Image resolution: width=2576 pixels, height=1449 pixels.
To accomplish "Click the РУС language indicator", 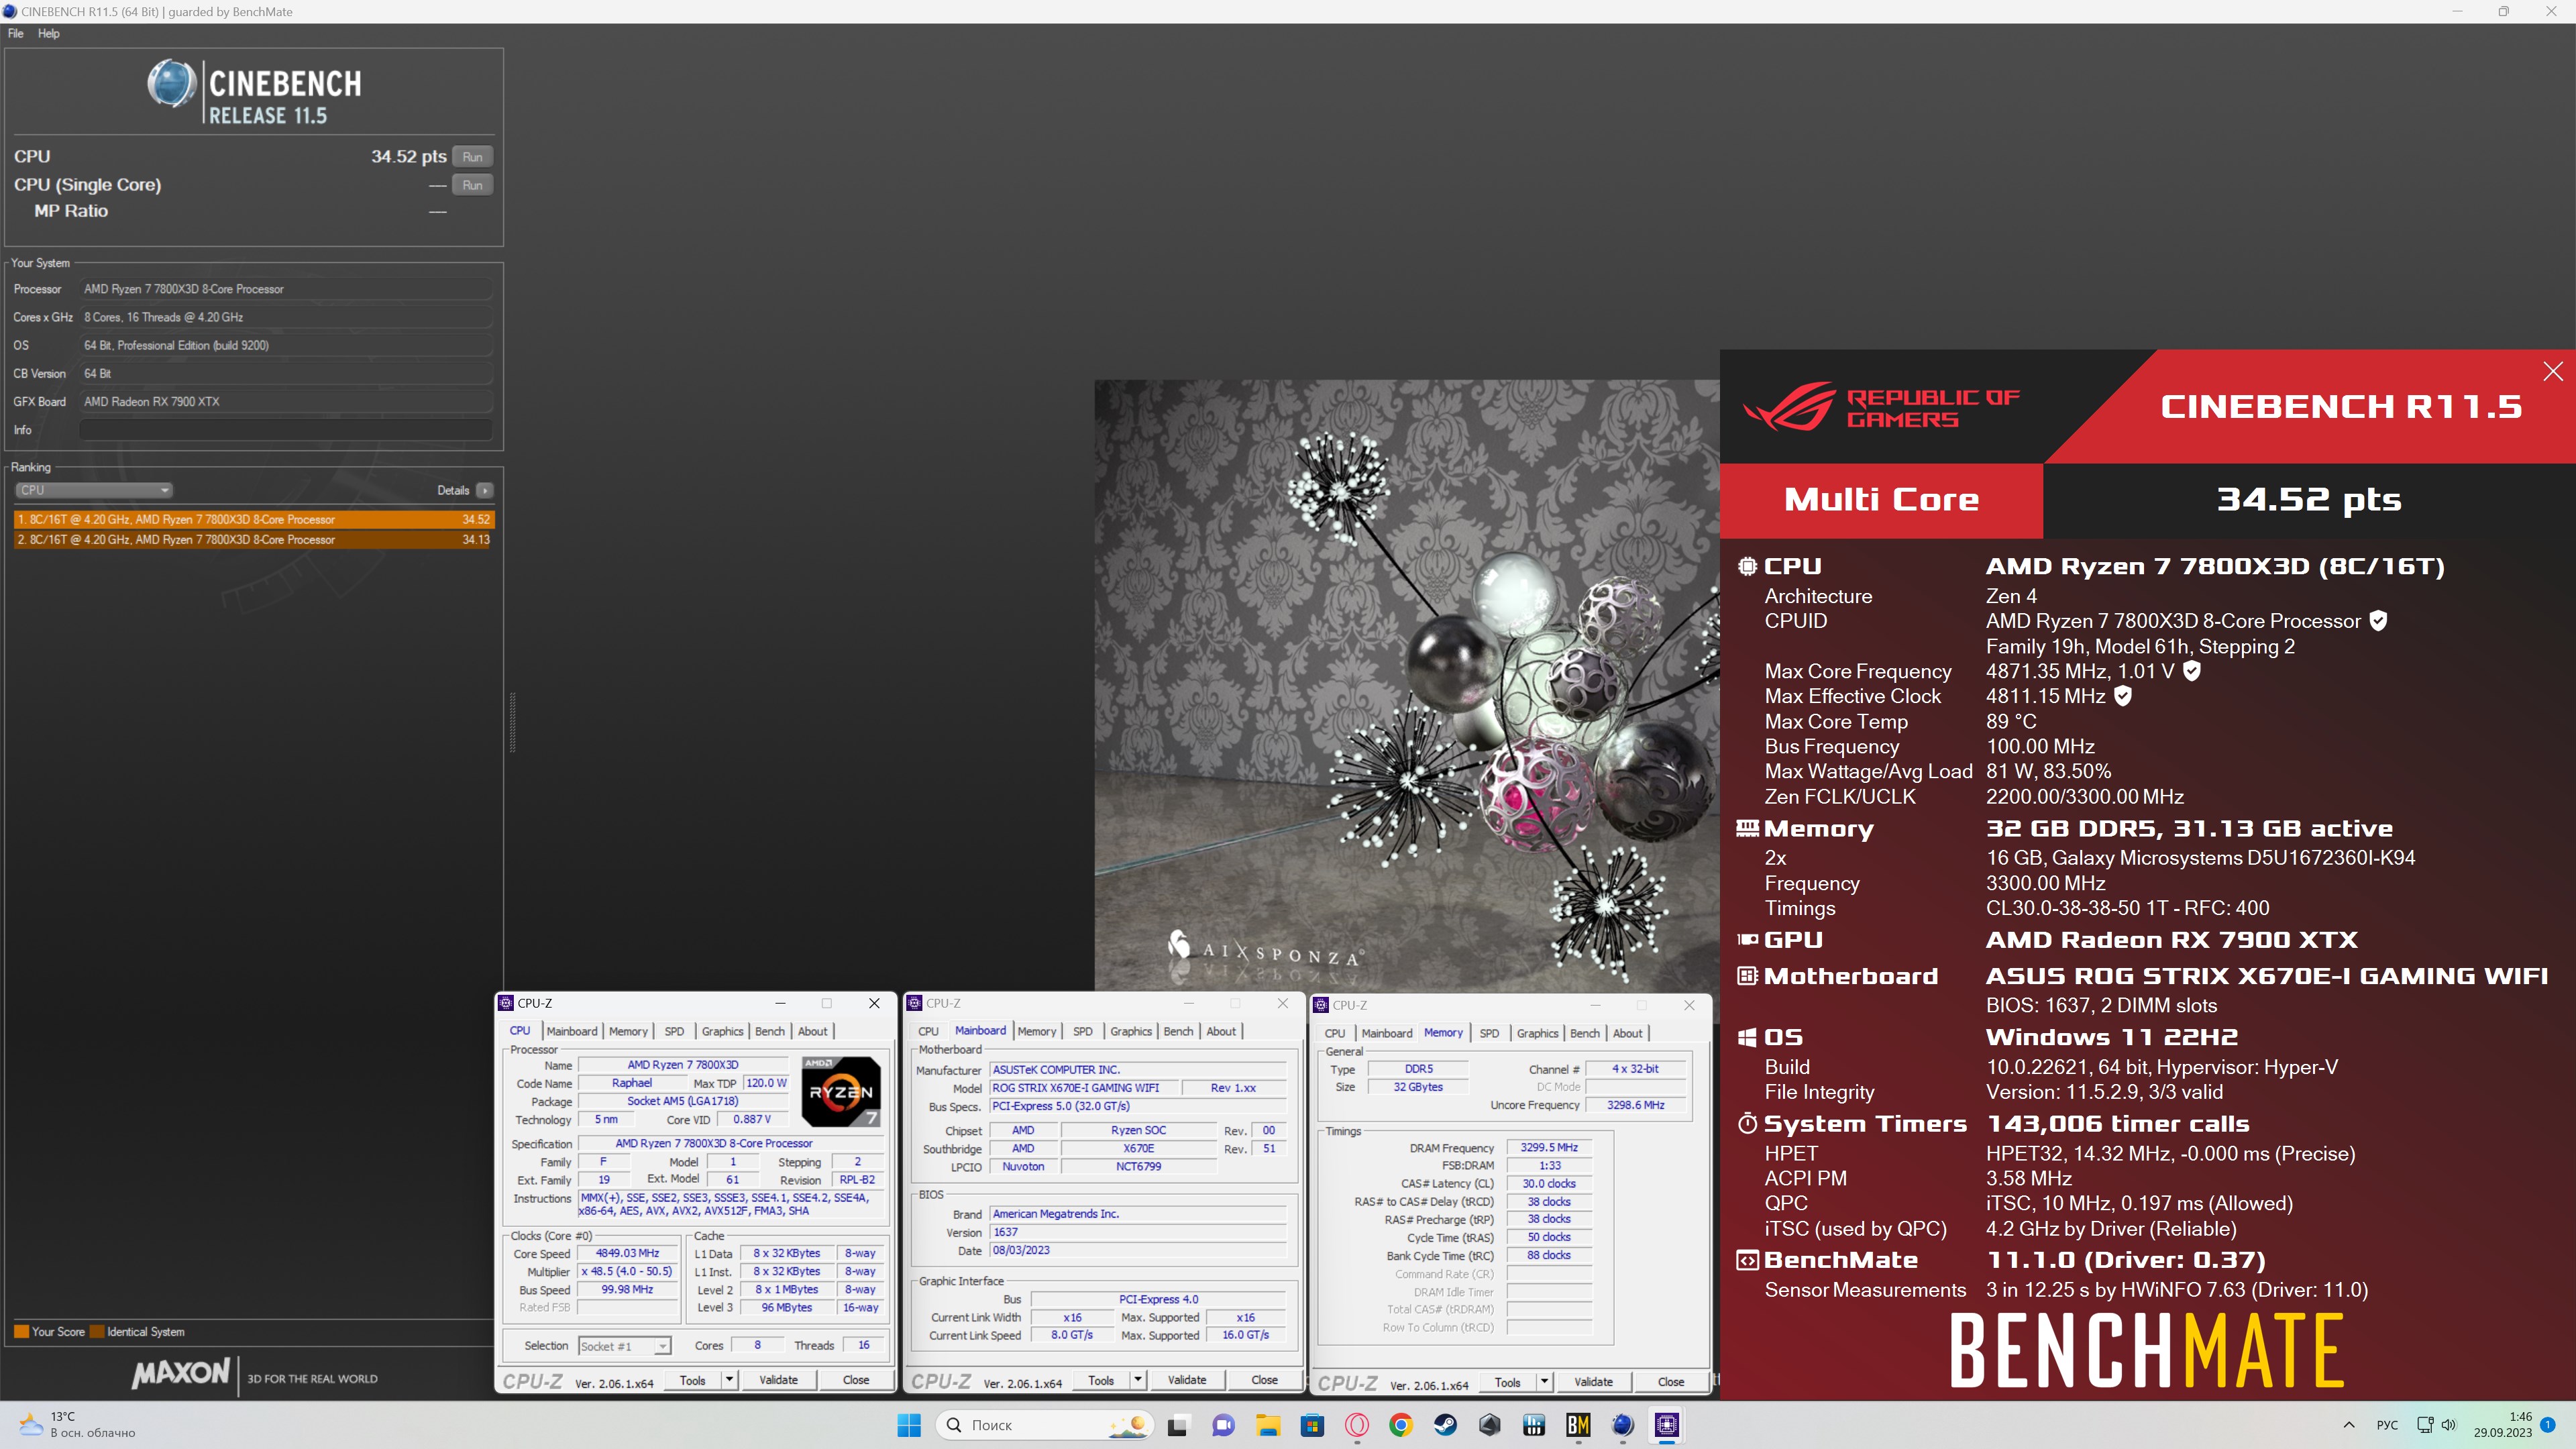I will (x=2387, y=1425).
